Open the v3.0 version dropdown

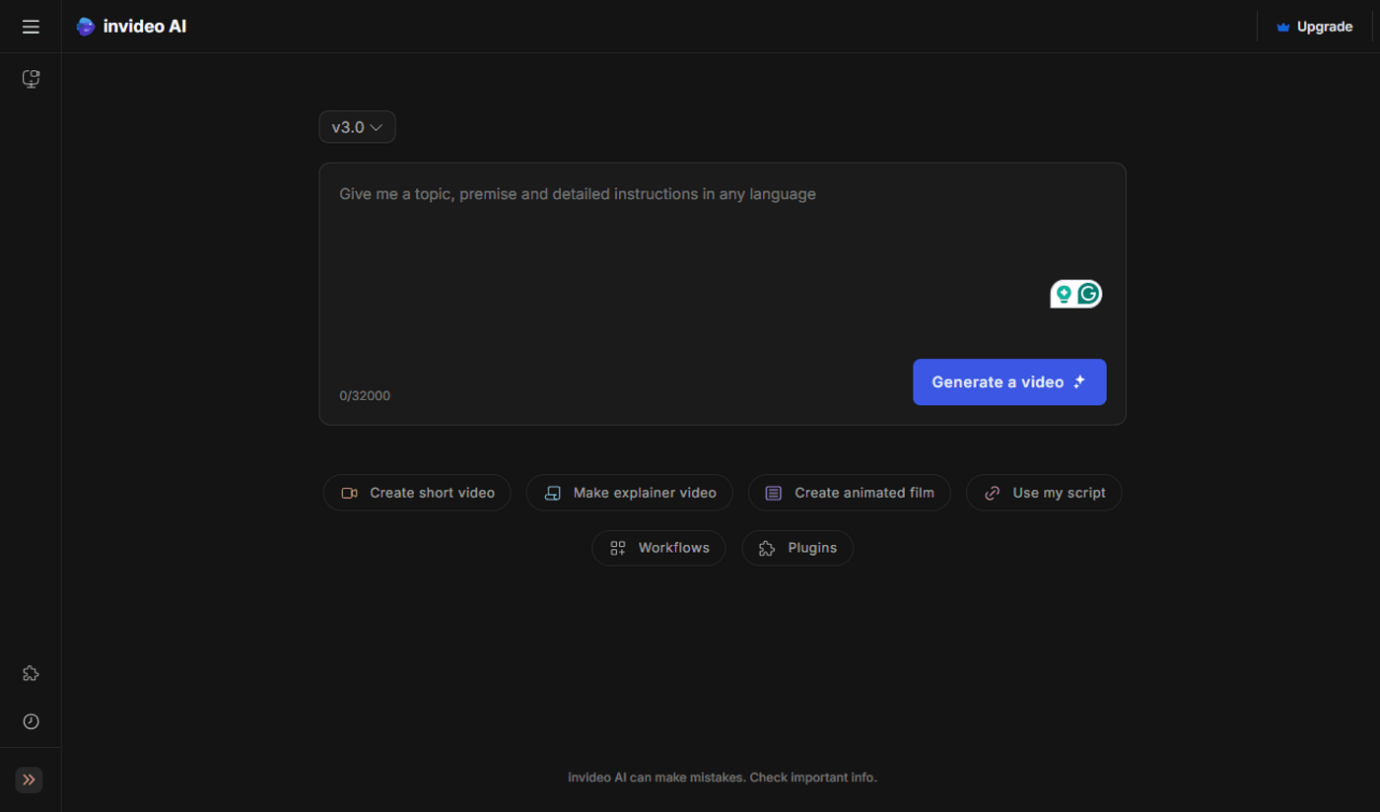pyautogui.click(x=357, y=126)
